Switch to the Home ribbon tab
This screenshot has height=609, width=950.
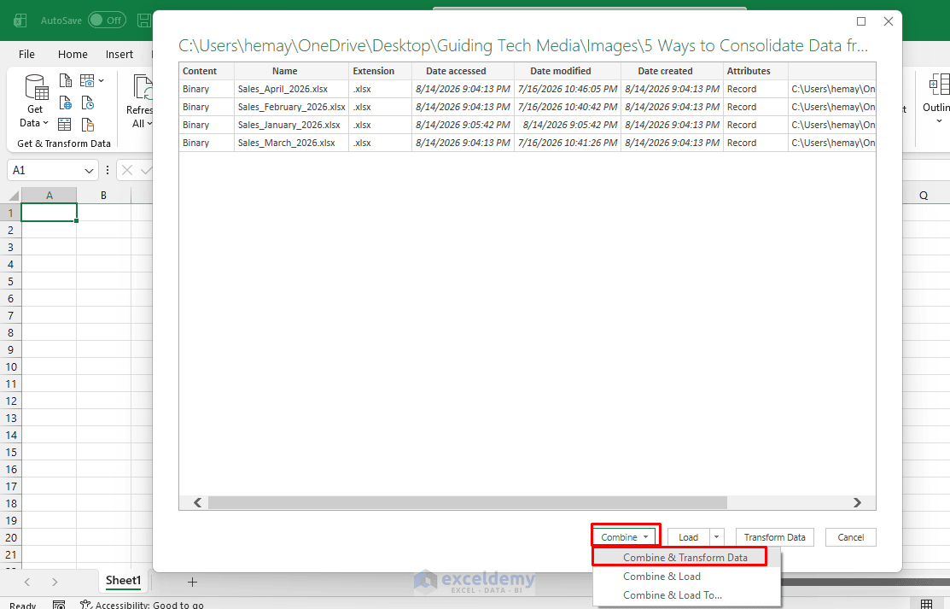click(x=73, y=54)
